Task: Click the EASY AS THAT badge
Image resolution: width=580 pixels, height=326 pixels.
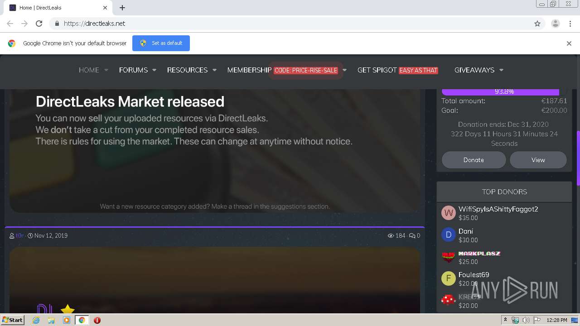Action: click(419, 70)
